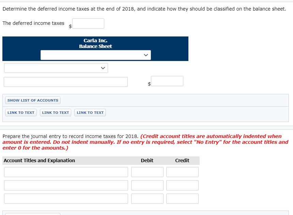
Task: Enter the first row Debit field
Action: tap(147, 172)
